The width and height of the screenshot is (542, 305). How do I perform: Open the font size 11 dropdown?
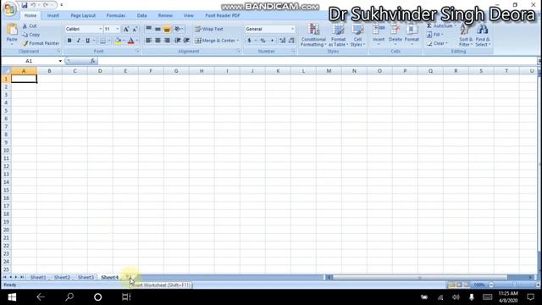point(118,29)
